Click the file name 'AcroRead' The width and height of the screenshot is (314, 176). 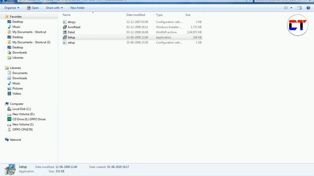[74, 27]
